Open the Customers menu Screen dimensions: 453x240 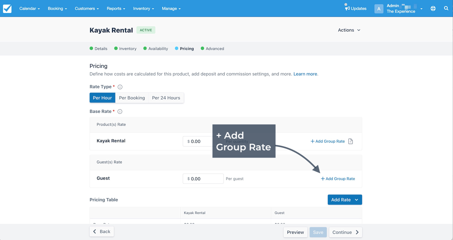click(x=87, y=8)
